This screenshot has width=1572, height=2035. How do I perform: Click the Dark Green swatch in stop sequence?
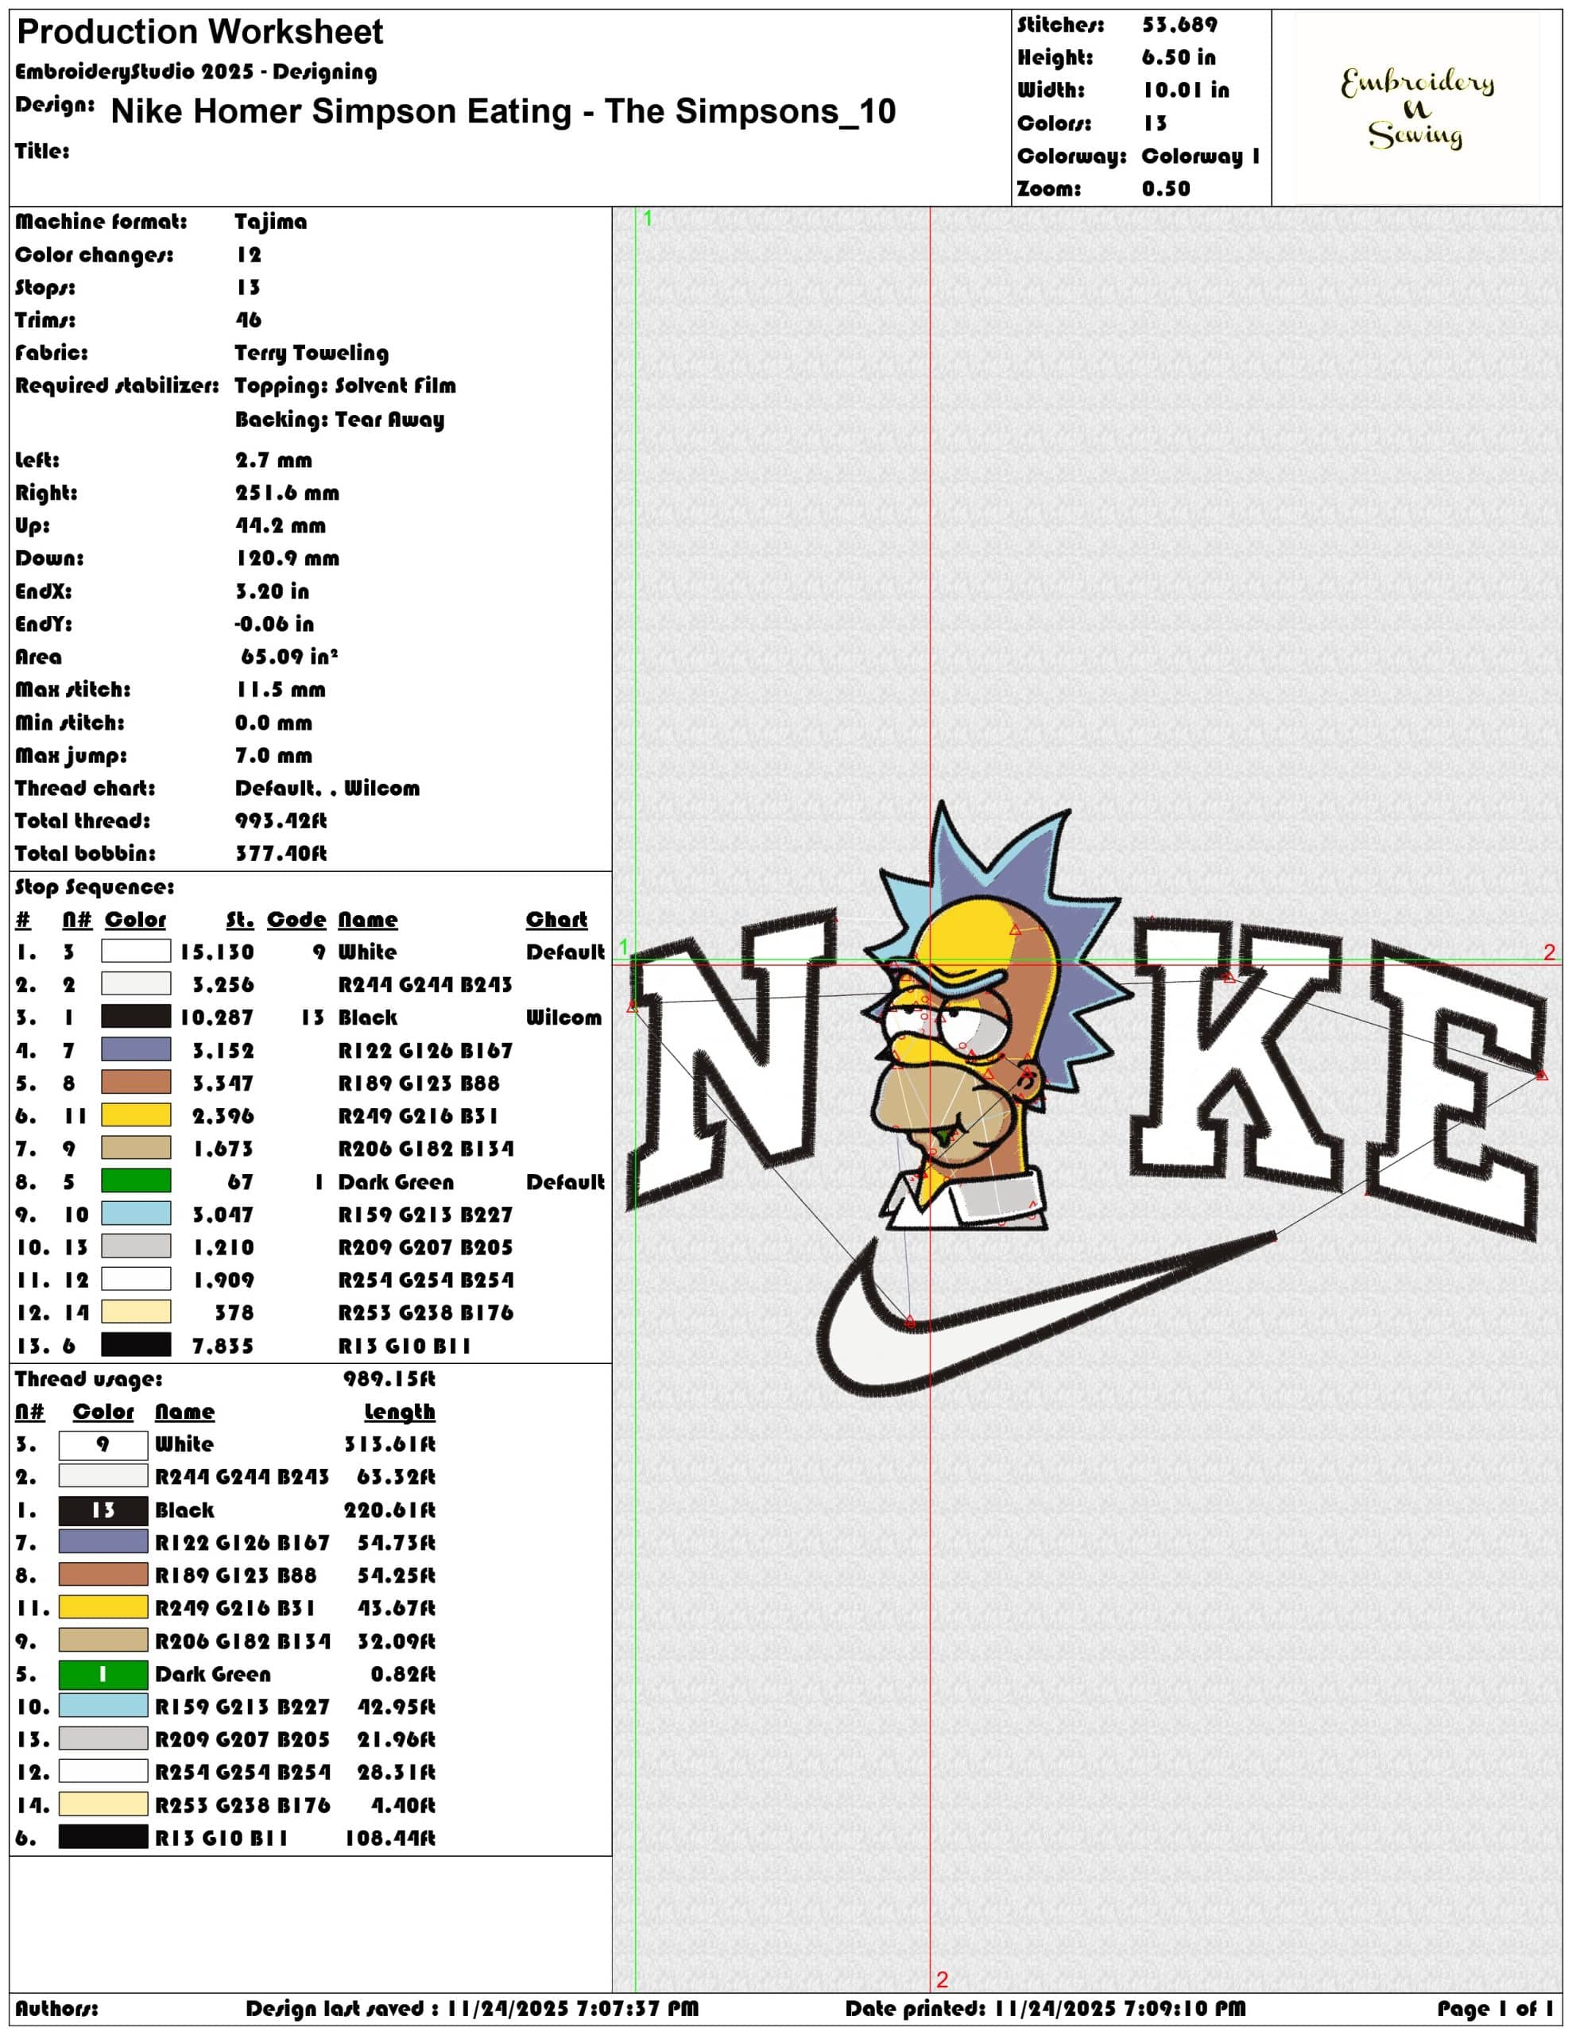135,1180
